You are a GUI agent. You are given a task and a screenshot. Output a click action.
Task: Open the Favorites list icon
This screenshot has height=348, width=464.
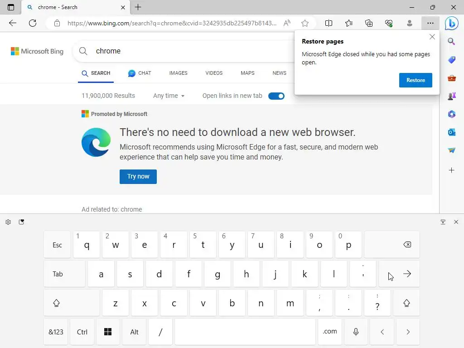pyautogui.click(x=349, y=23)
